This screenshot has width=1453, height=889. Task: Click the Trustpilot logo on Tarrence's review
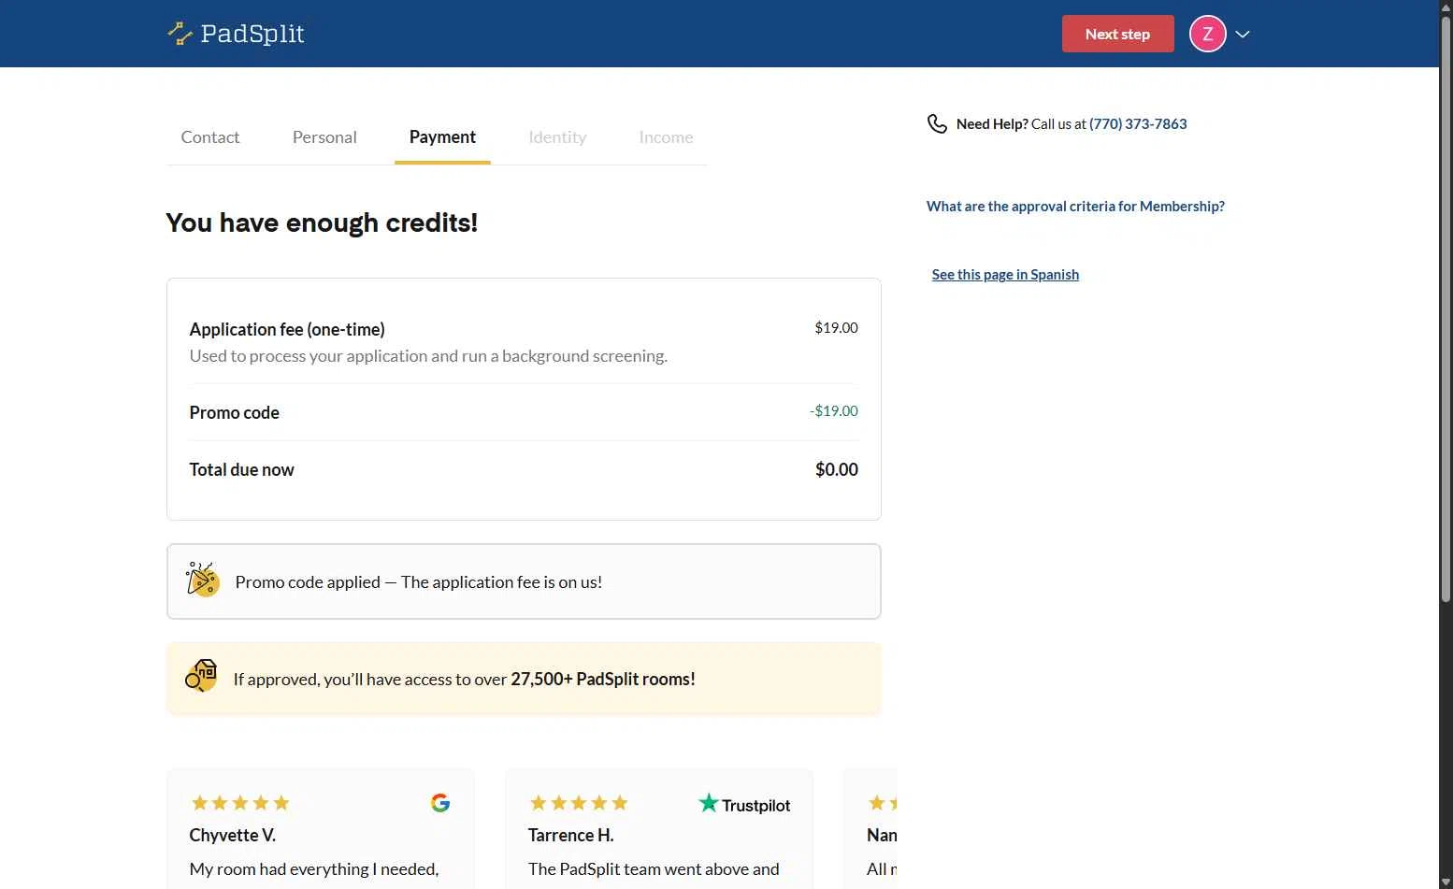tap(744, 804)
